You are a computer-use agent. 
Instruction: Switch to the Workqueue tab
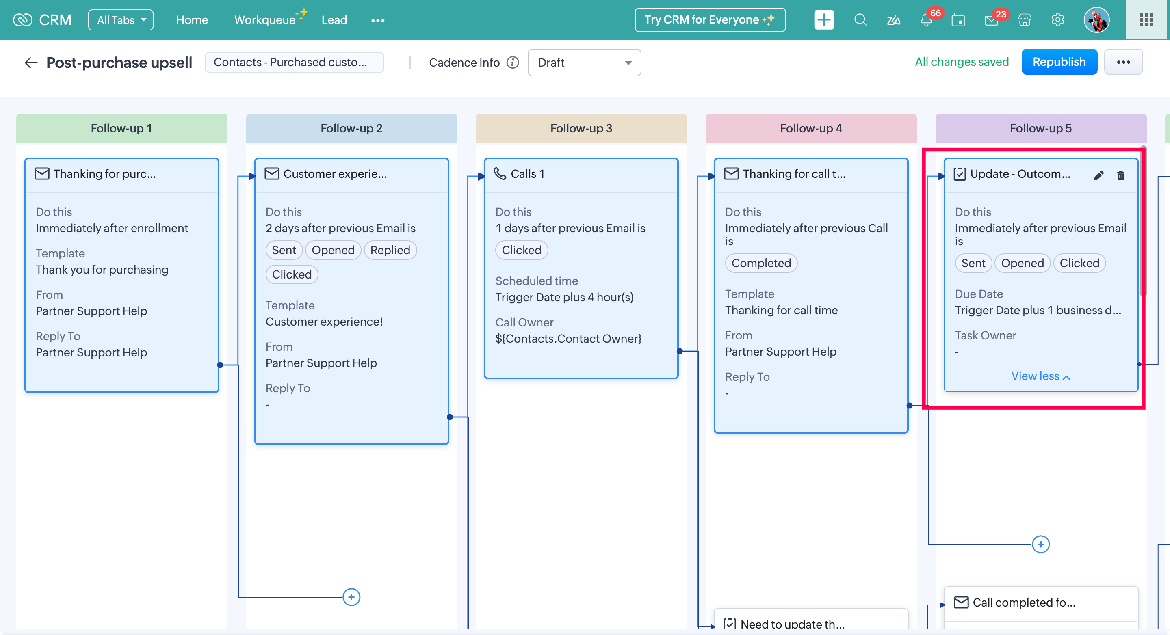(265, 20)
